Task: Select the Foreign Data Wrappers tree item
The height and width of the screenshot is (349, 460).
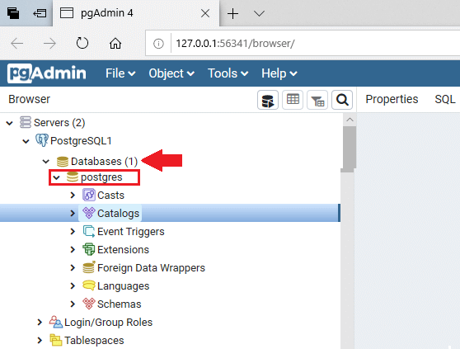Action: coord(151,268)
